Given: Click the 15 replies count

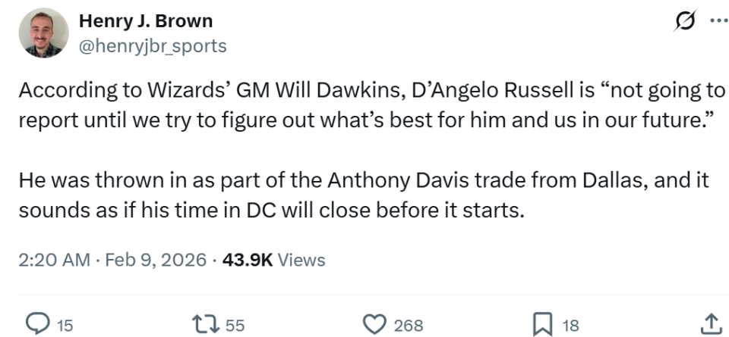Looking at the screenshot, I should coord(65,326).
